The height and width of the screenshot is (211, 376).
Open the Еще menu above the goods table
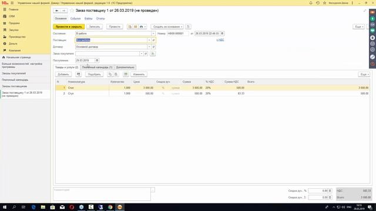(x=364, y=74)
